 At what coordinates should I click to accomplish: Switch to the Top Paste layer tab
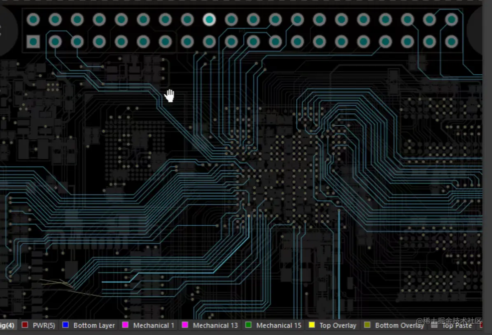coord(452,325)
